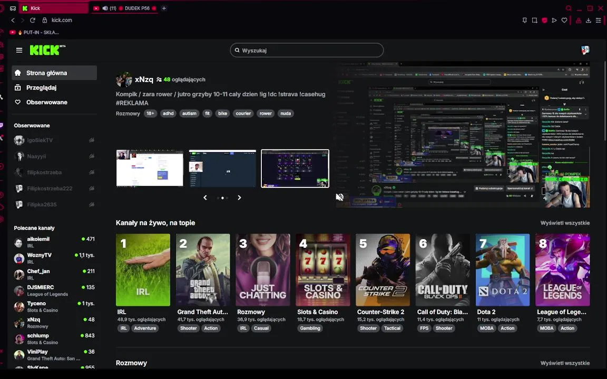Open a new browser tab with plus icon
Viewport: 607px width, 379px height.
(164, 8)
